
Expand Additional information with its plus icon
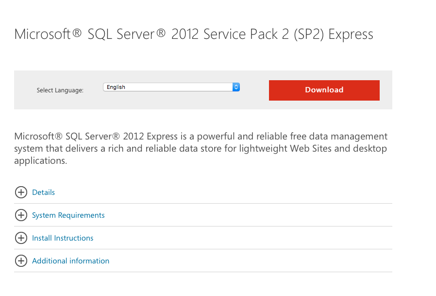point(21,261)
